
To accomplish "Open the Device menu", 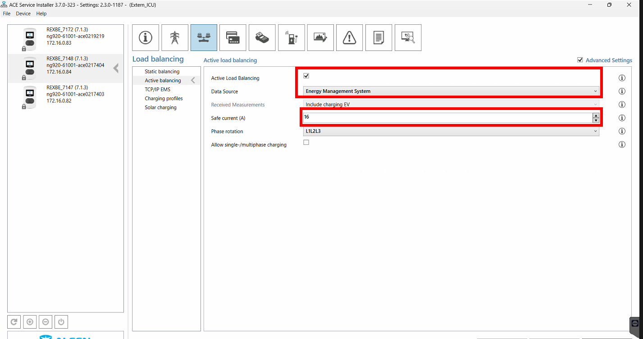I will click(23, 14).
